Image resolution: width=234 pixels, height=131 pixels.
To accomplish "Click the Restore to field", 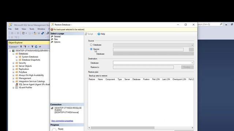I will [143, 67].
